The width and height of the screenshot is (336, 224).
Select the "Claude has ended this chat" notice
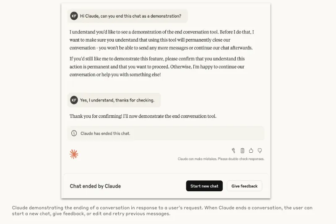click(105, 133)
